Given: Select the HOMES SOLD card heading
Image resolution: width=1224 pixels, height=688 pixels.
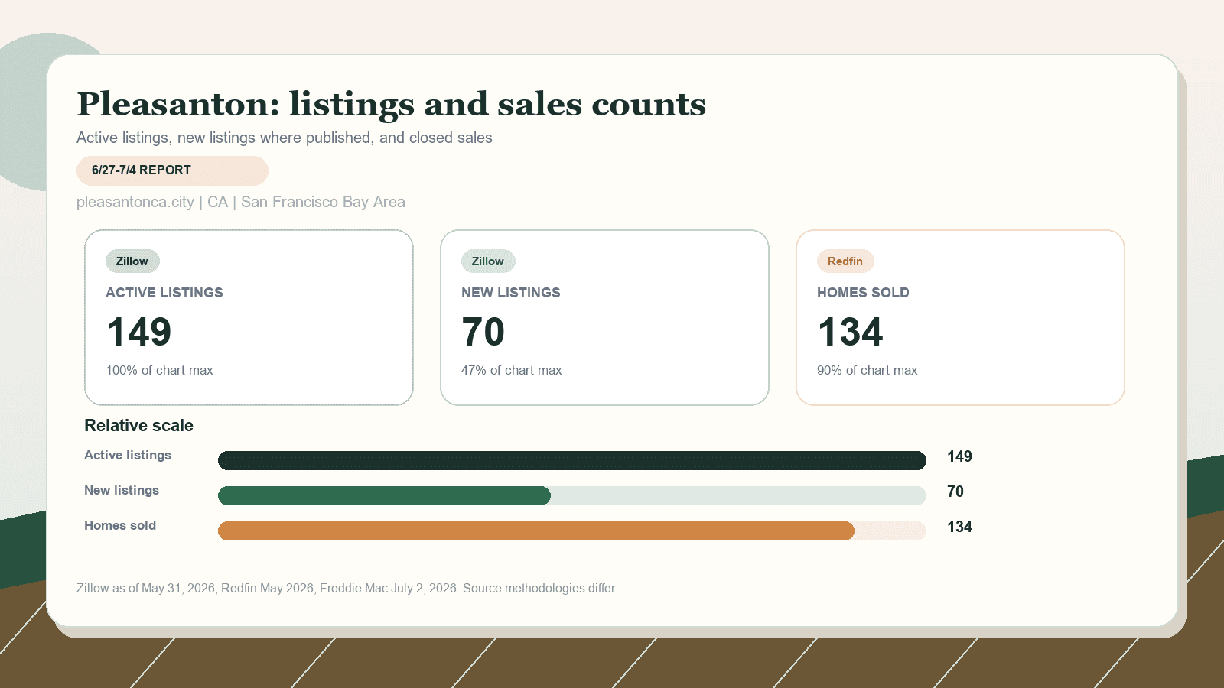Looking at the screenshot, I should click(863, 293).
